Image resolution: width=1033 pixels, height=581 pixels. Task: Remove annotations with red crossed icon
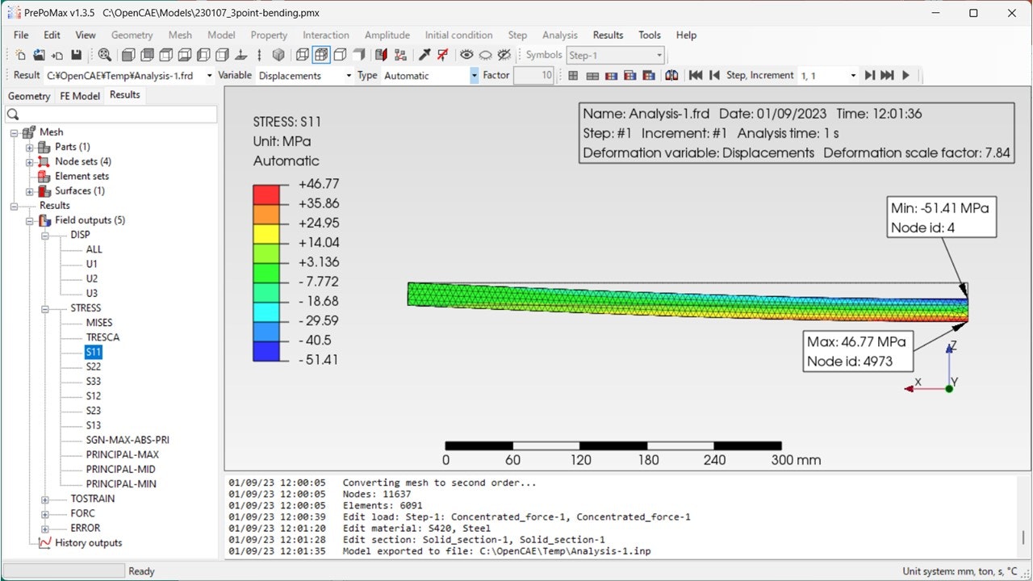[443, 55]
